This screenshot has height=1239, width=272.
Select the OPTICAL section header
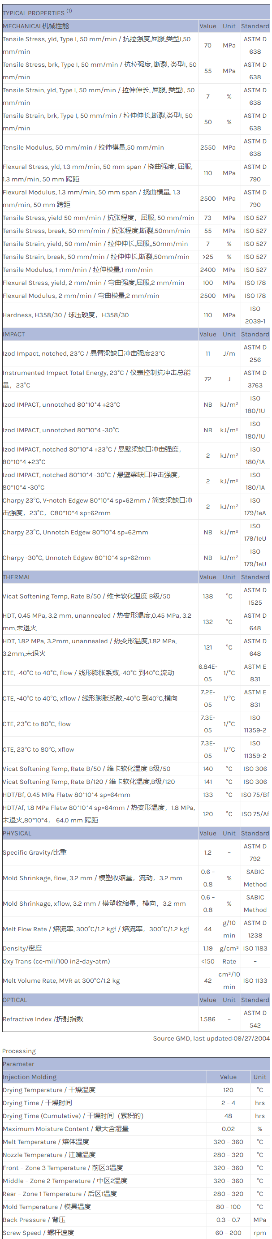pos(15,1000)
